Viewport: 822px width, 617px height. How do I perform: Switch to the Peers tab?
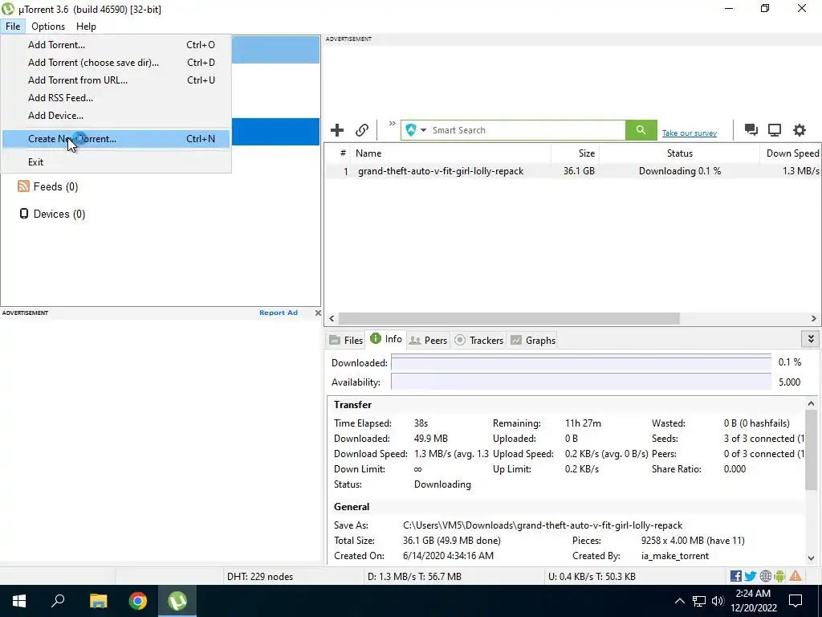point(429,340)
